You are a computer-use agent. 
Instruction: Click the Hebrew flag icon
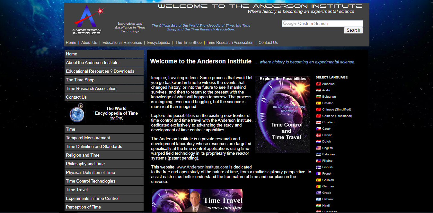tap(319, 199)
